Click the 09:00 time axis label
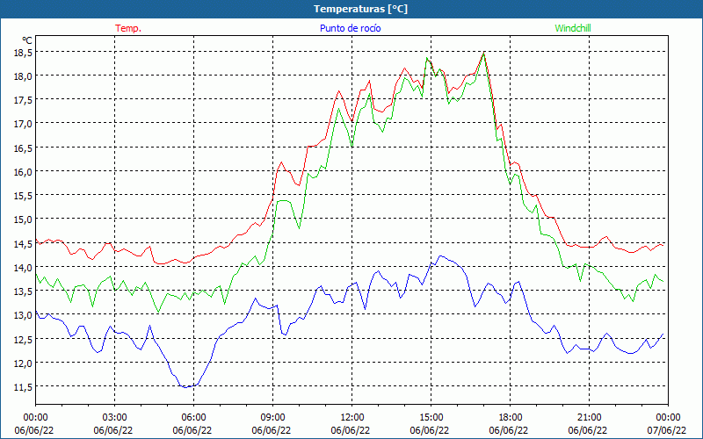703x439 pixels. (x=272, y=418)
